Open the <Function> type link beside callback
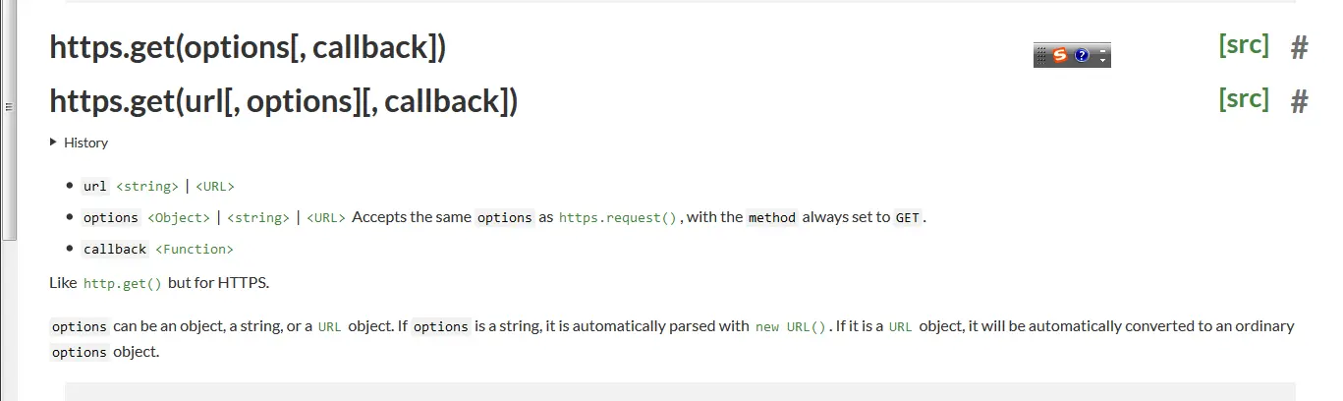This screenshot has width=1343, height=401. (195, 250)
